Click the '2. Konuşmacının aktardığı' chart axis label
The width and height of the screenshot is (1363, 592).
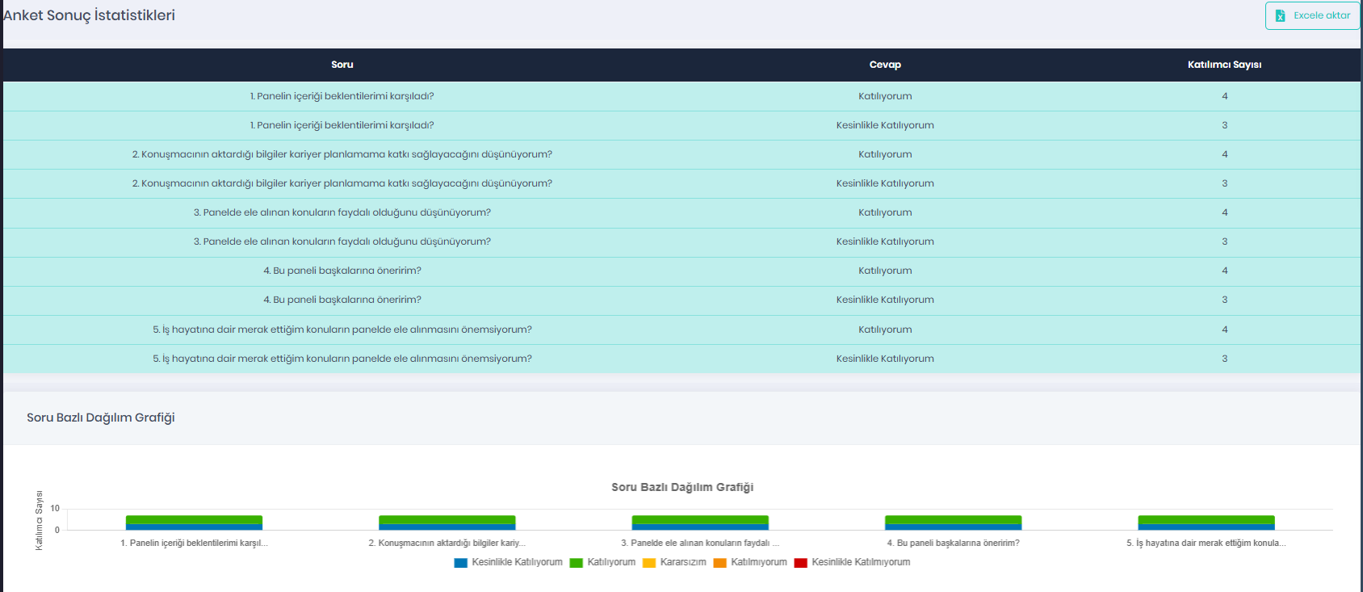tap(447, 543)
